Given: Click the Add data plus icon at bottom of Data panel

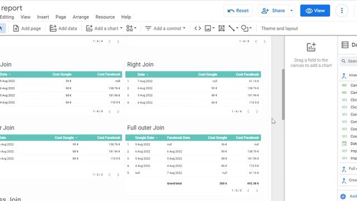Looking at the screenshot, I should point(343,197).
